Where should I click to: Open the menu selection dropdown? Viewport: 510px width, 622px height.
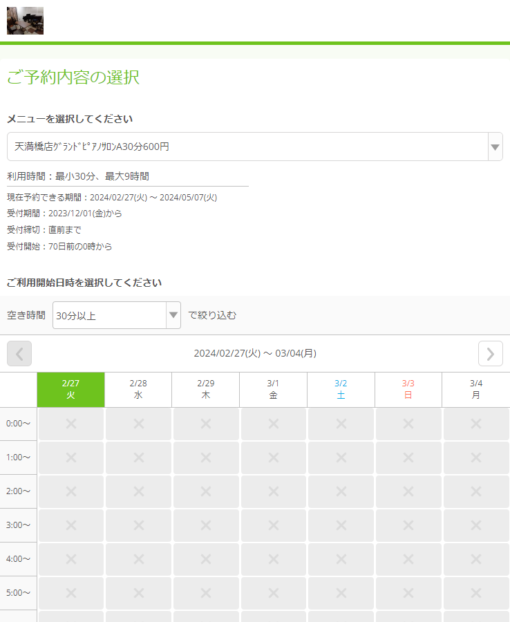[247, 147]
